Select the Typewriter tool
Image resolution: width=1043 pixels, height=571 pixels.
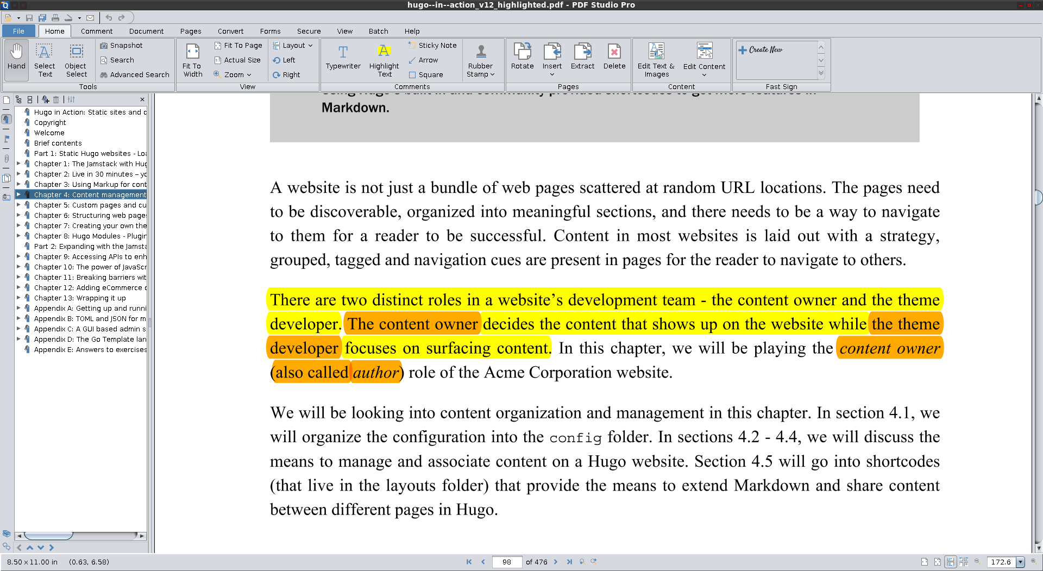(x=343, y=57)
